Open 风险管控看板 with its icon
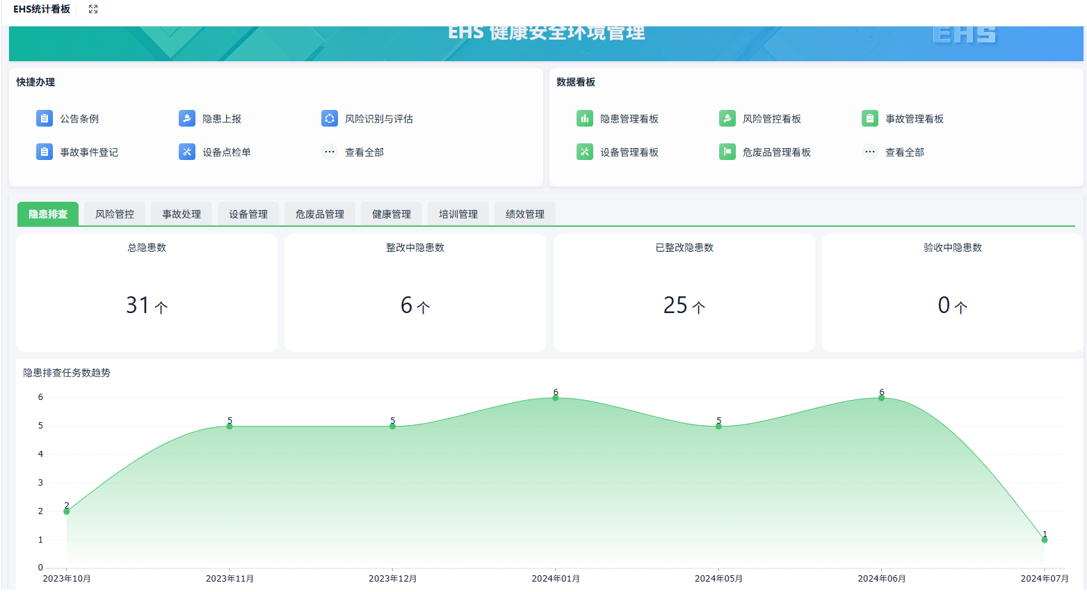This screenshot has width=1087, height=592. (727, 118)
